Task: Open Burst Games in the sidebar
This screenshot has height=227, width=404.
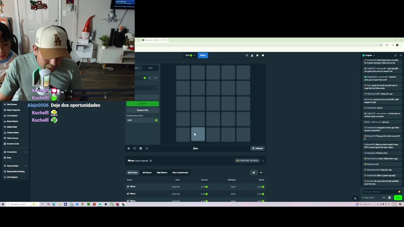Action: 12,121
